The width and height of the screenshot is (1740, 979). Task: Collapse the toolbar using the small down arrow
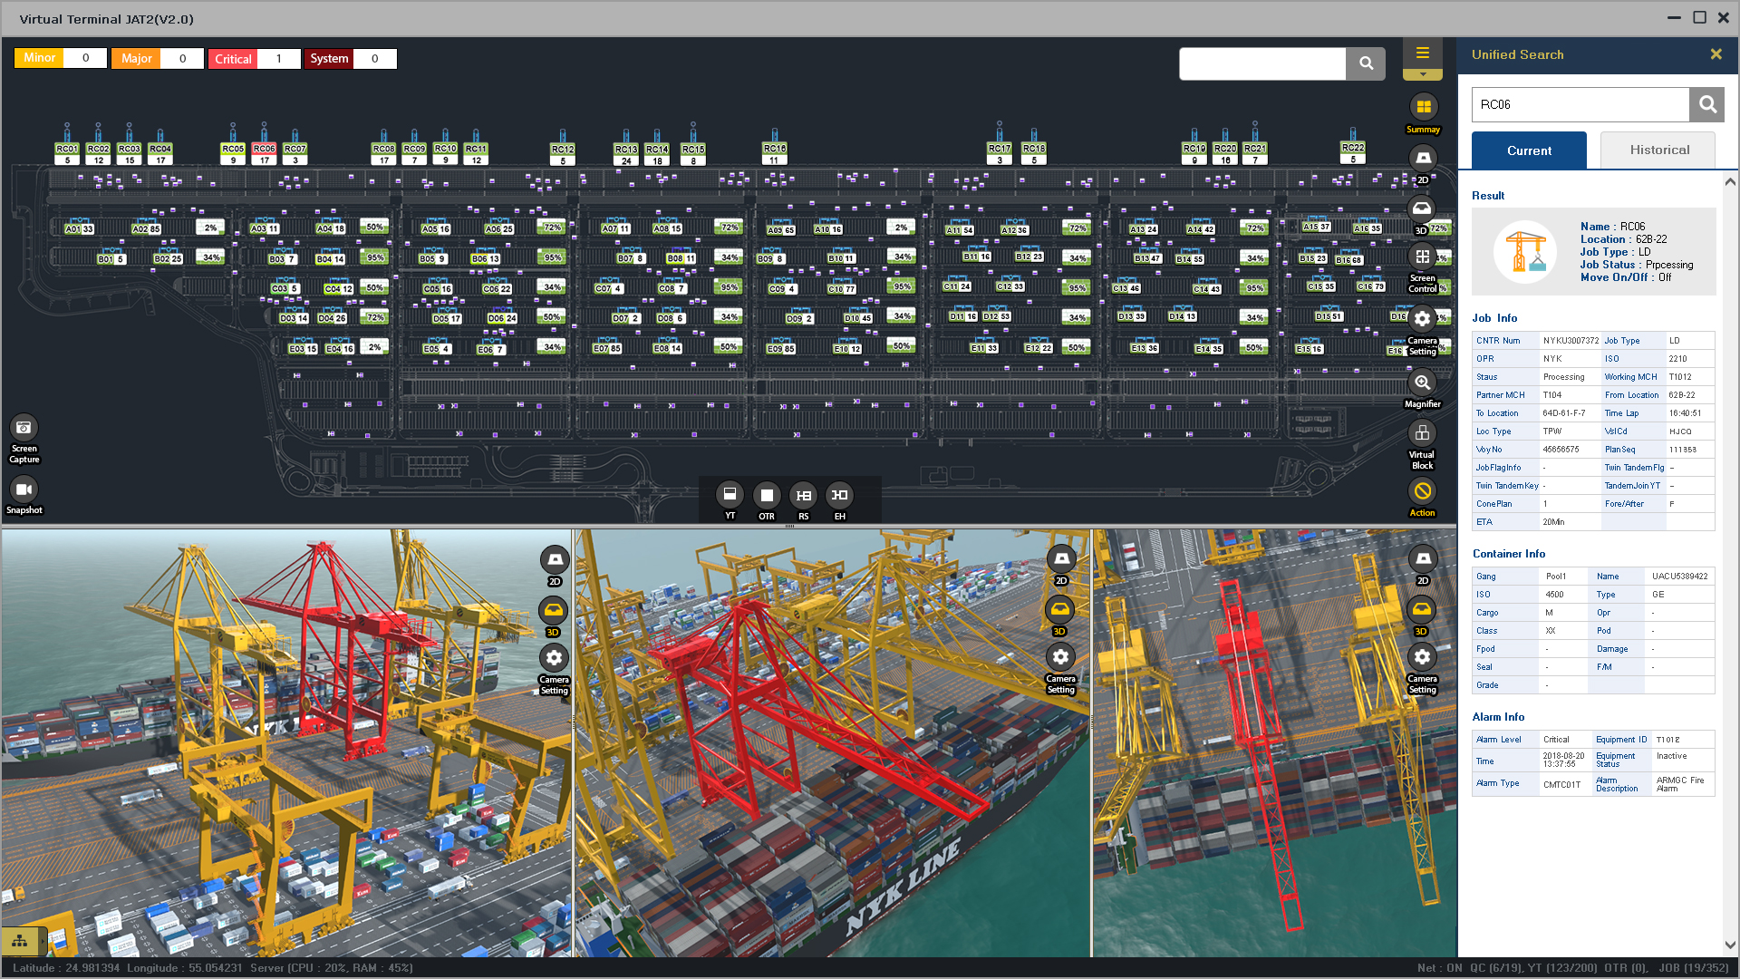pyautogui.click(x=1422, y=74)
